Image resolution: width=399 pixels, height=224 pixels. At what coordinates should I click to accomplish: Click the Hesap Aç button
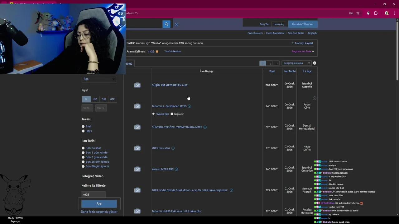[279, 24]
